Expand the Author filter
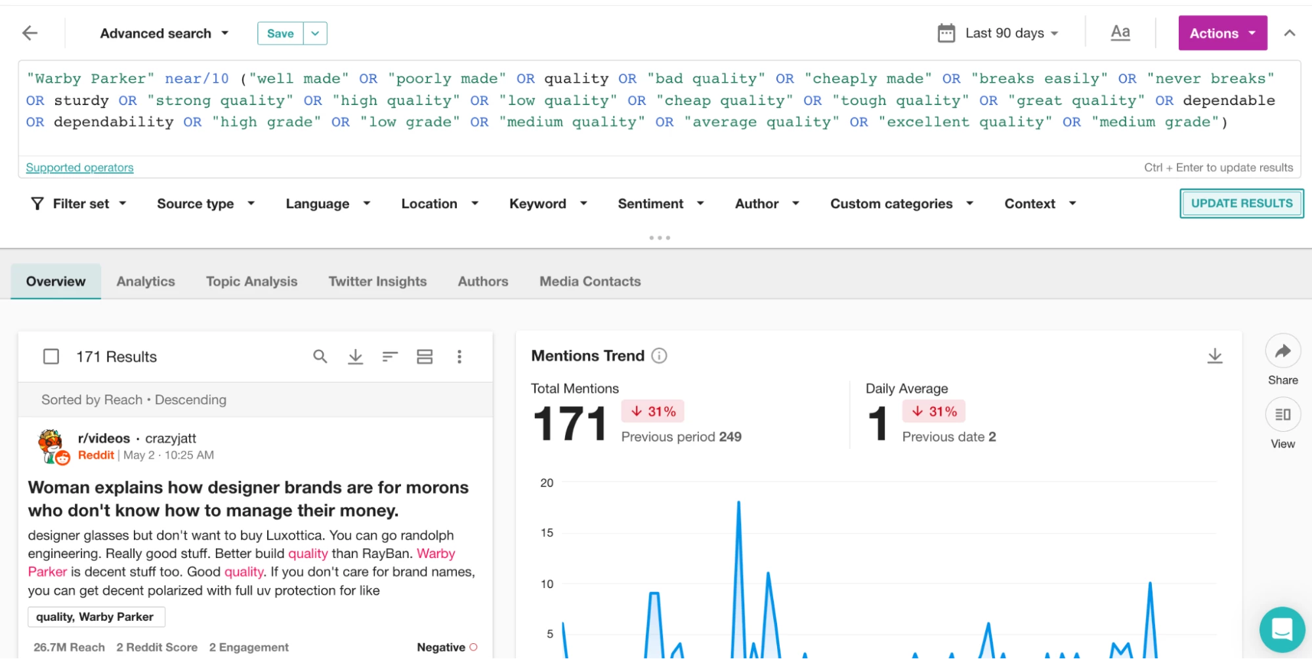1312x659 pixels. point(767,203)
